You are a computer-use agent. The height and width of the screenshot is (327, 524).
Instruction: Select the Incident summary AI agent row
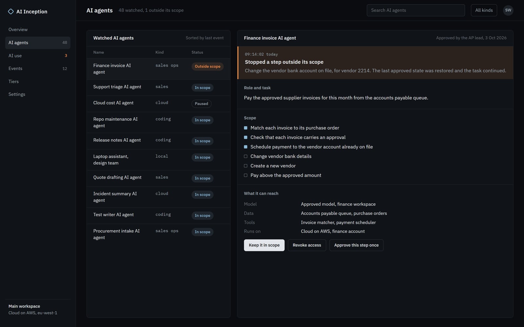159,197
